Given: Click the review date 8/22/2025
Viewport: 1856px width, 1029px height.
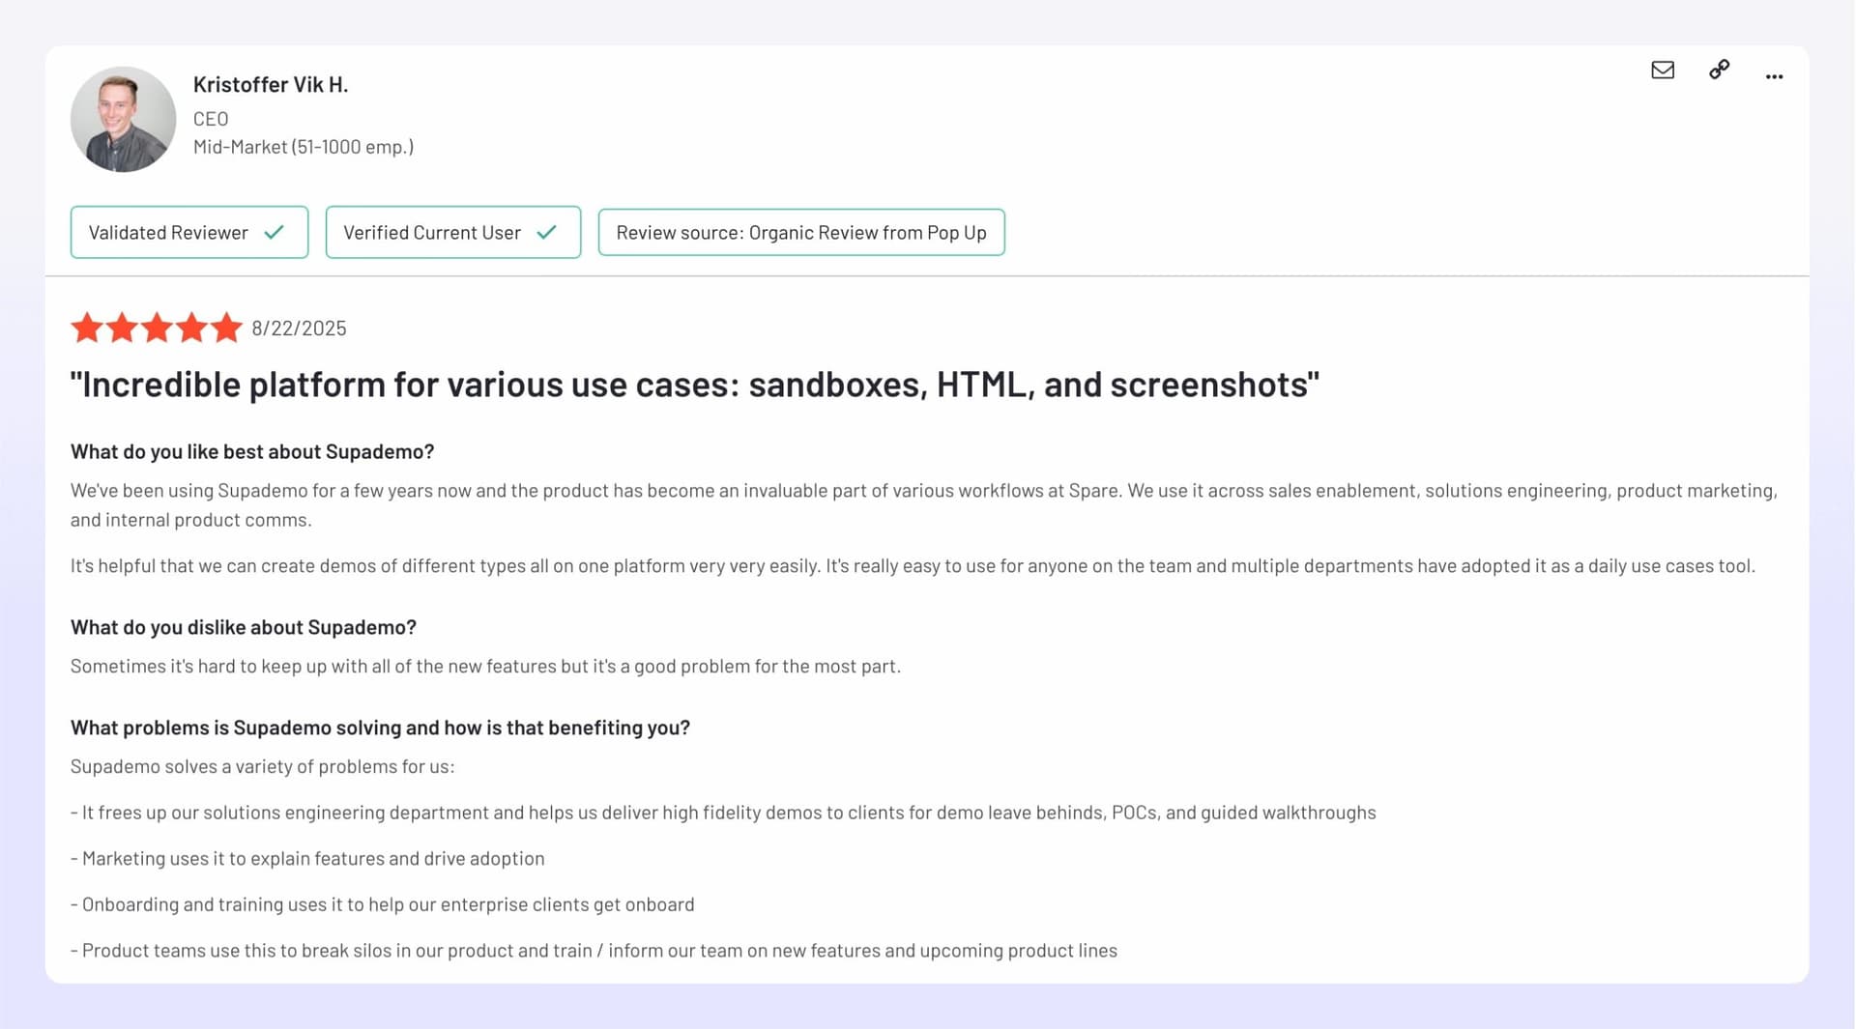Looking at the screenshot, I should 299,329.
